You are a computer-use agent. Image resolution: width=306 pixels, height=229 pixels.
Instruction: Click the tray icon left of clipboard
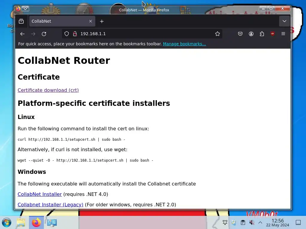(234, 222)
